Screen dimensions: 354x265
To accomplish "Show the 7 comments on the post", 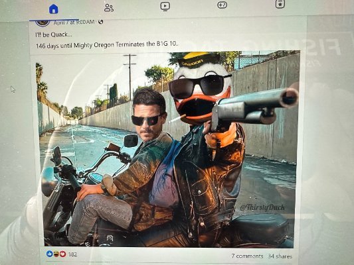I will (247, 256).
